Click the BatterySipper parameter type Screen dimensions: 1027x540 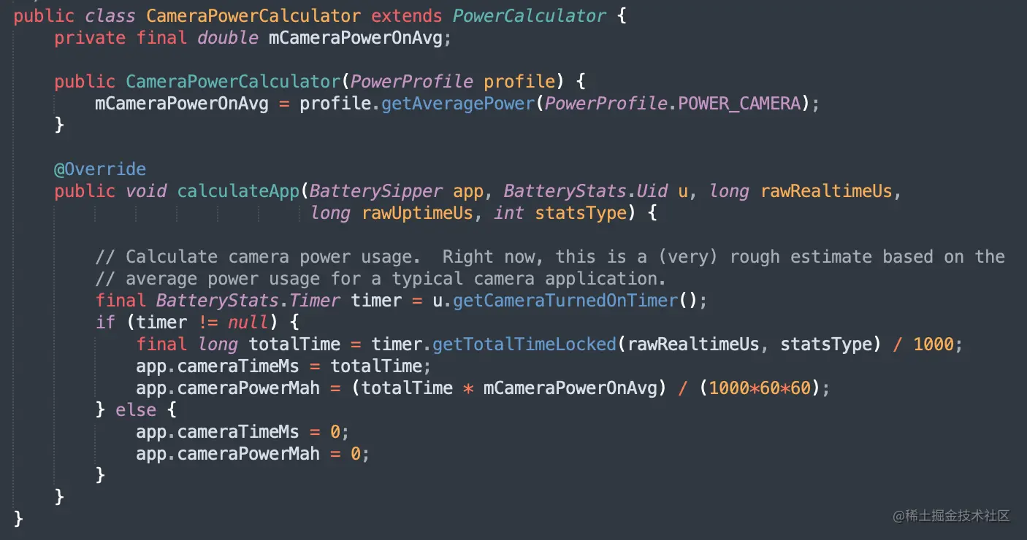click(x=376, y=191)
